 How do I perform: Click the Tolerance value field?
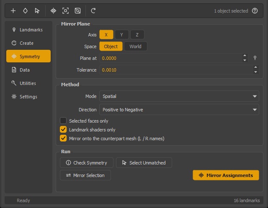176,70
